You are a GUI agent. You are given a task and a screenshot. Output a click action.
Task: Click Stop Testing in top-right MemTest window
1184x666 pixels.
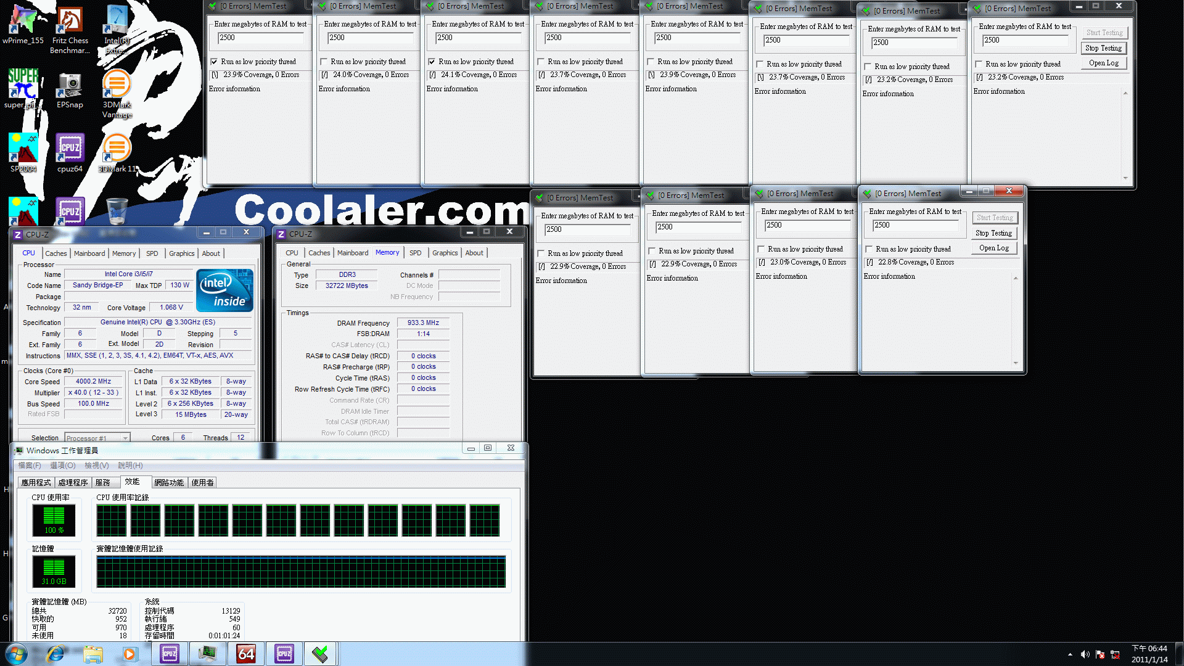point(1104,48)
